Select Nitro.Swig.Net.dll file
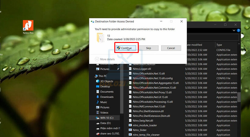 coord(143,121)
